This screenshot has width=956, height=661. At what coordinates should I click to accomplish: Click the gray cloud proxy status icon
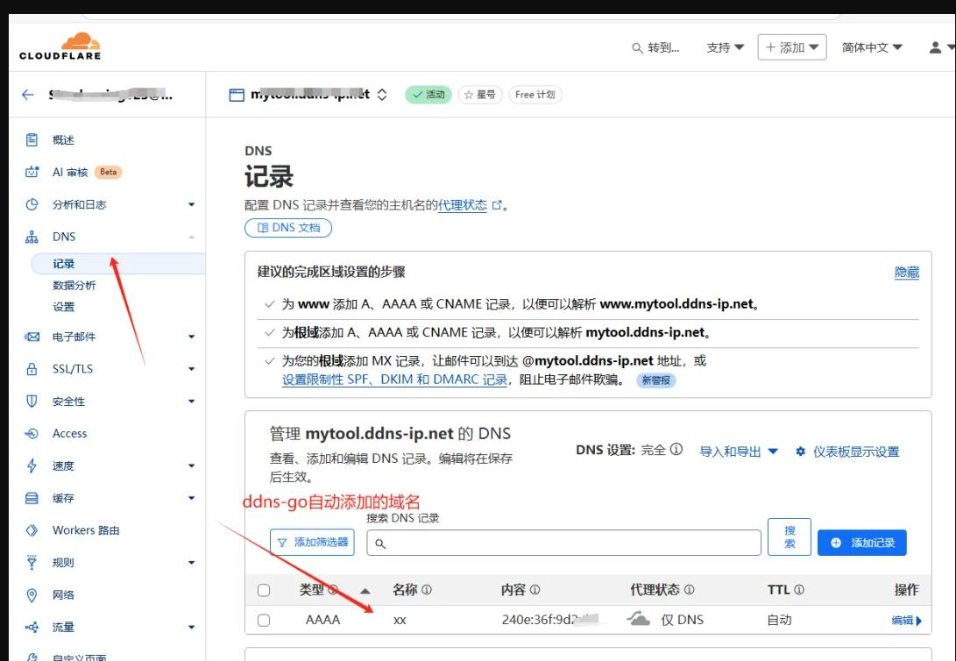(x=638, y=618)
